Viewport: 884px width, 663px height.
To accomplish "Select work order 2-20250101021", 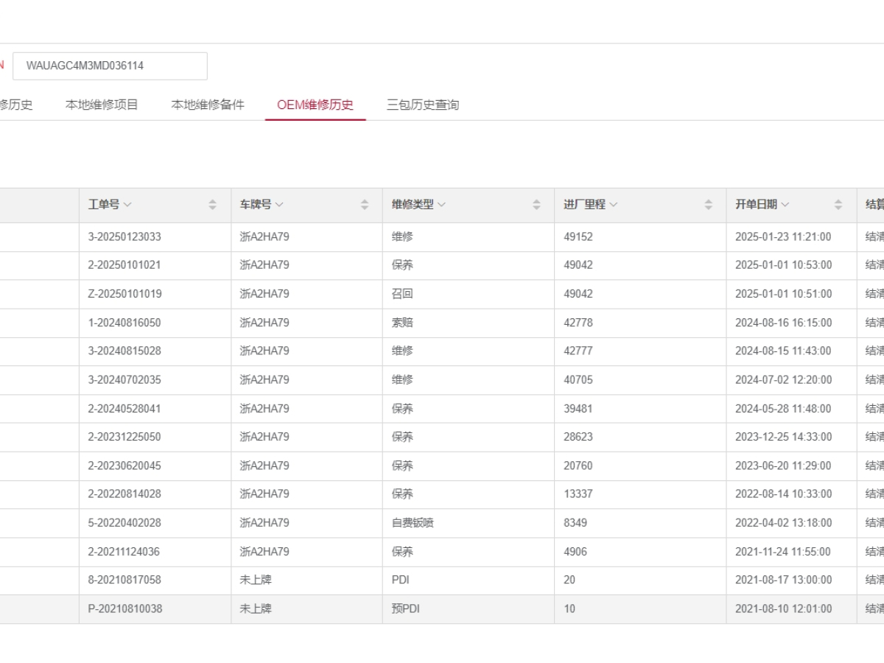I will click(124, 264).
